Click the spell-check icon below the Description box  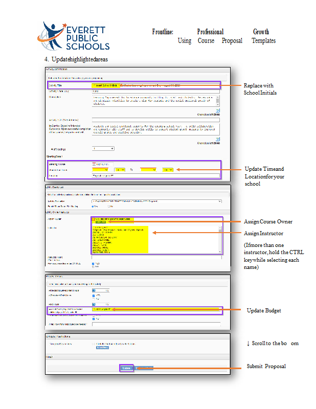218,110
